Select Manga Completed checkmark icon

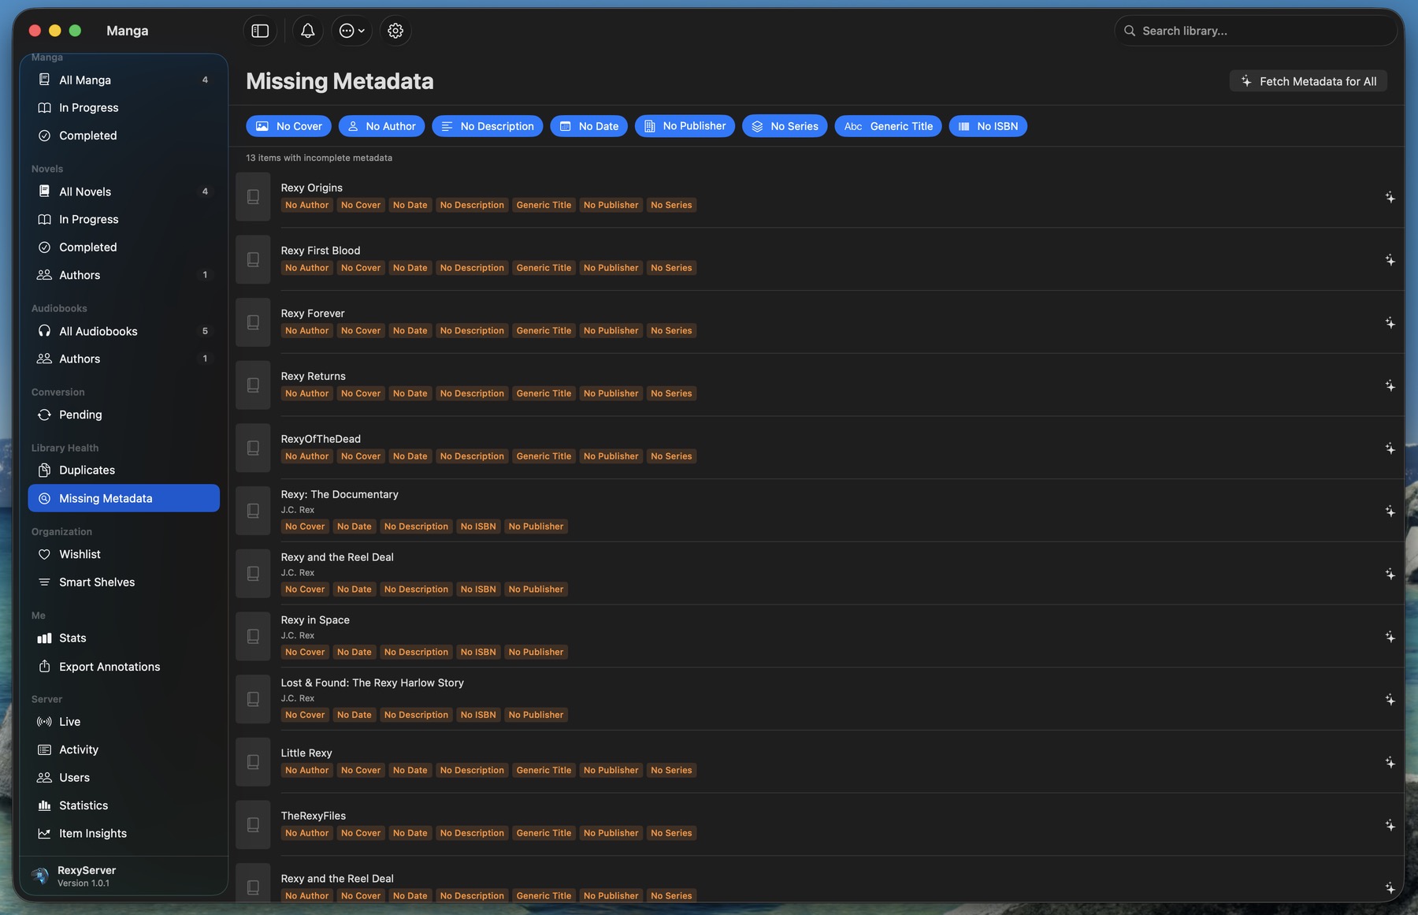pos(44,136)
